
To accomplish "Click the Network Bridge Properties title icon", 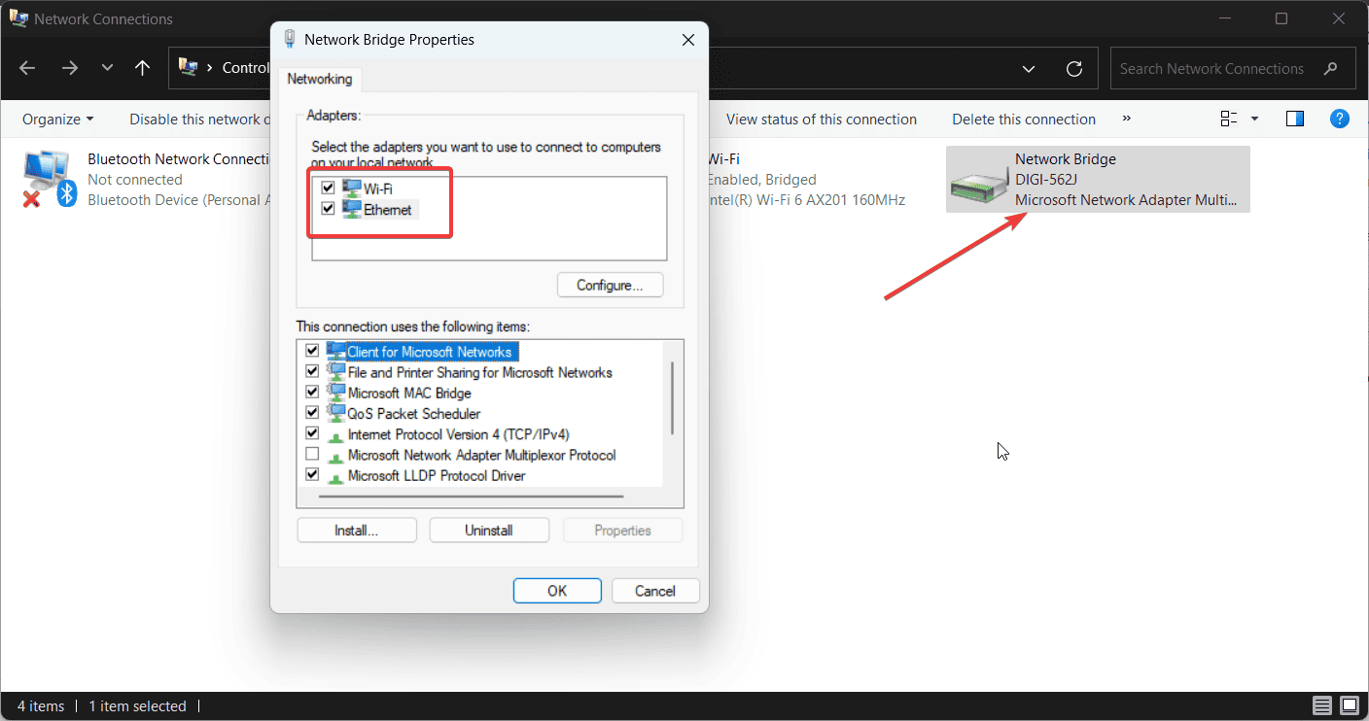I will pyautogui.click(x=290, y=39).
